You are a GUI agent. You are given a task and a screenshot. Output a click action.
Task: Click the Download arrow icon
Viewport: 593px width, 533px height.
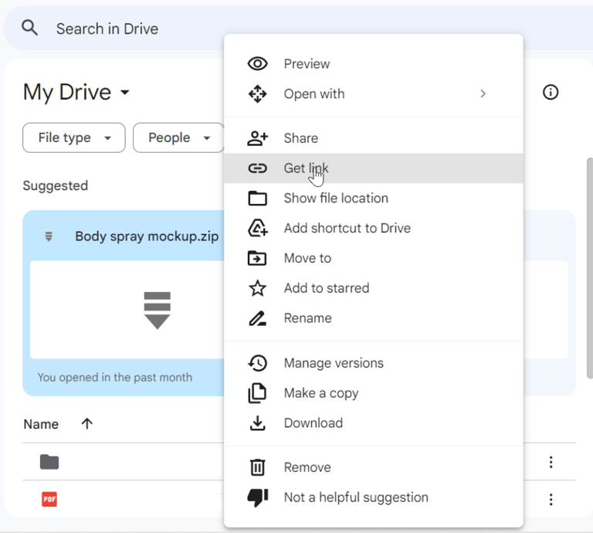pyautogui.click(x=258, y=423)
